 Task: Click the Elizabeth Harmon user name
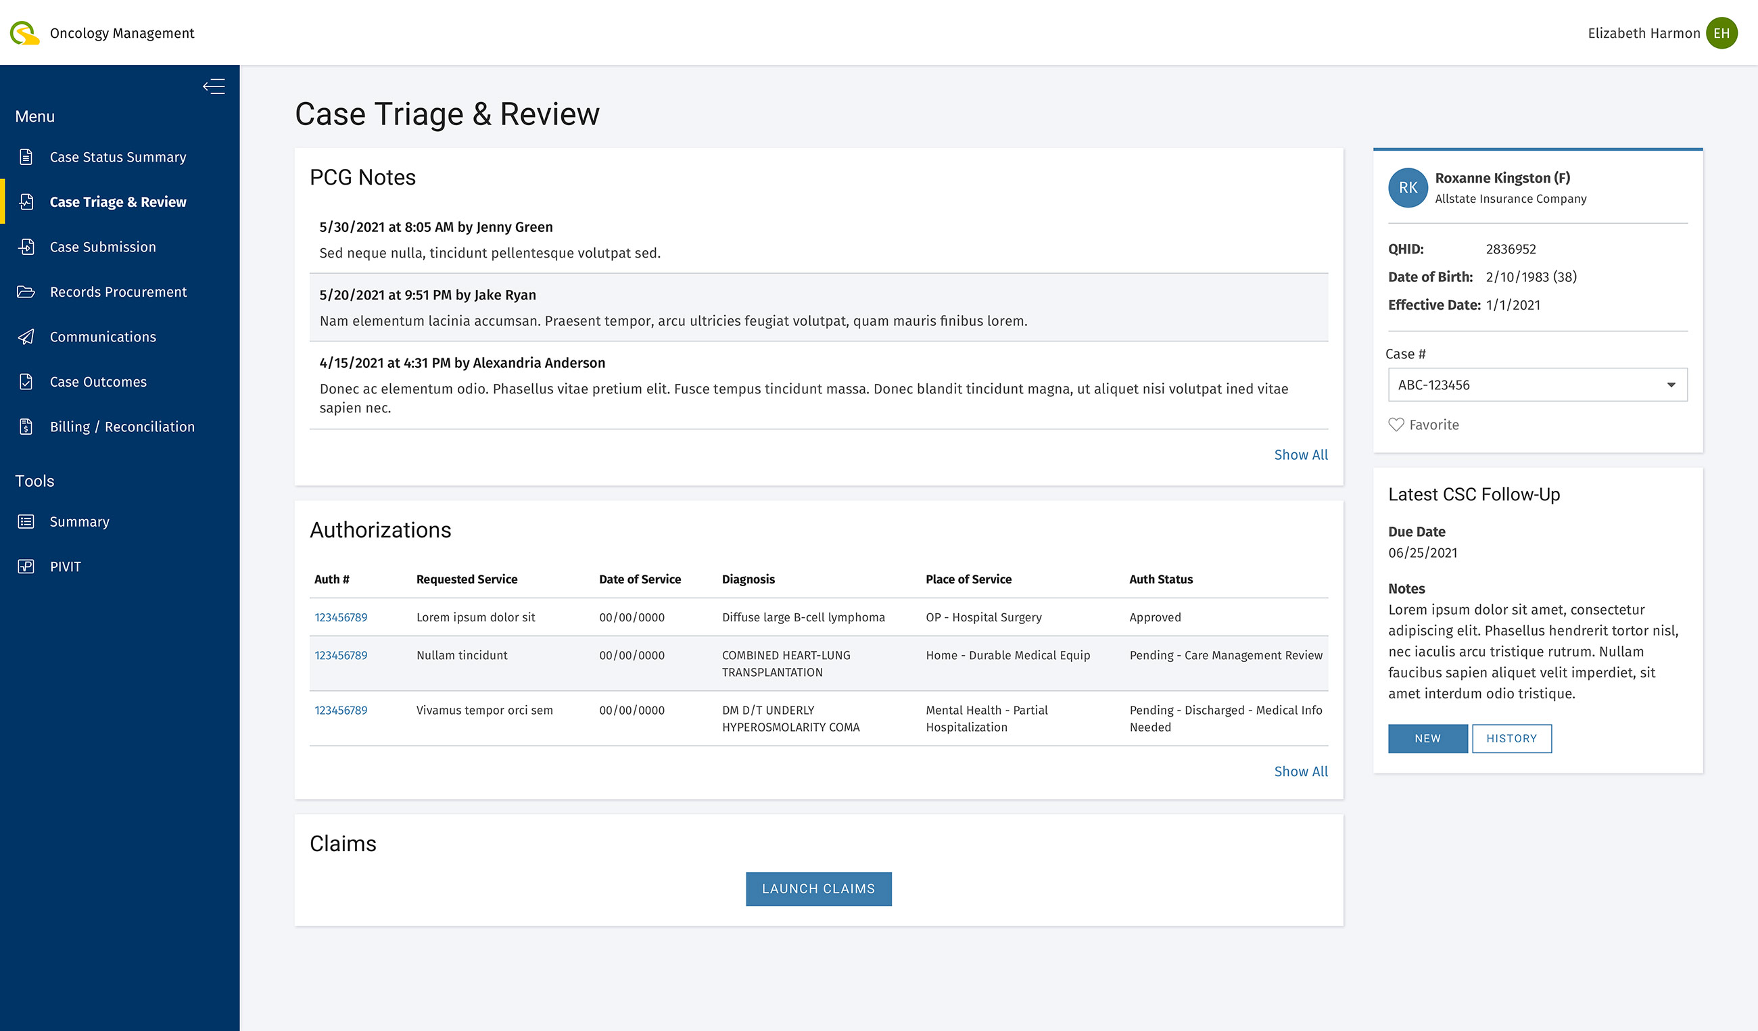1644,32
